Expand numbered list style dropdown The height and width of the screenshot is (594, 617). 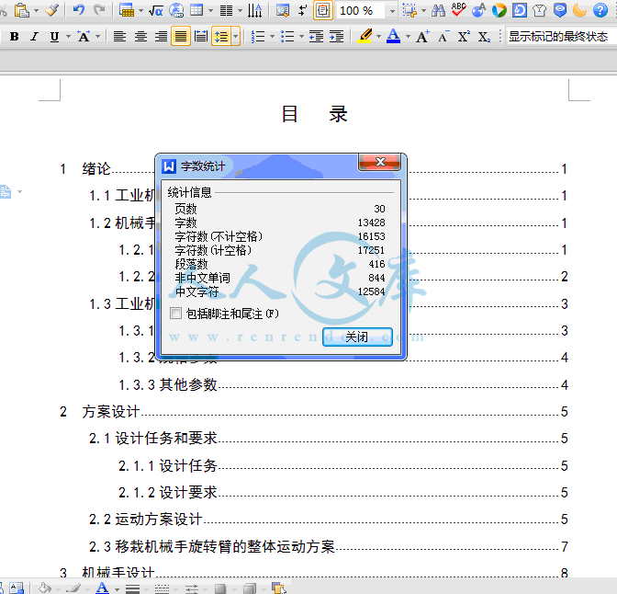[x=273, y=37]
